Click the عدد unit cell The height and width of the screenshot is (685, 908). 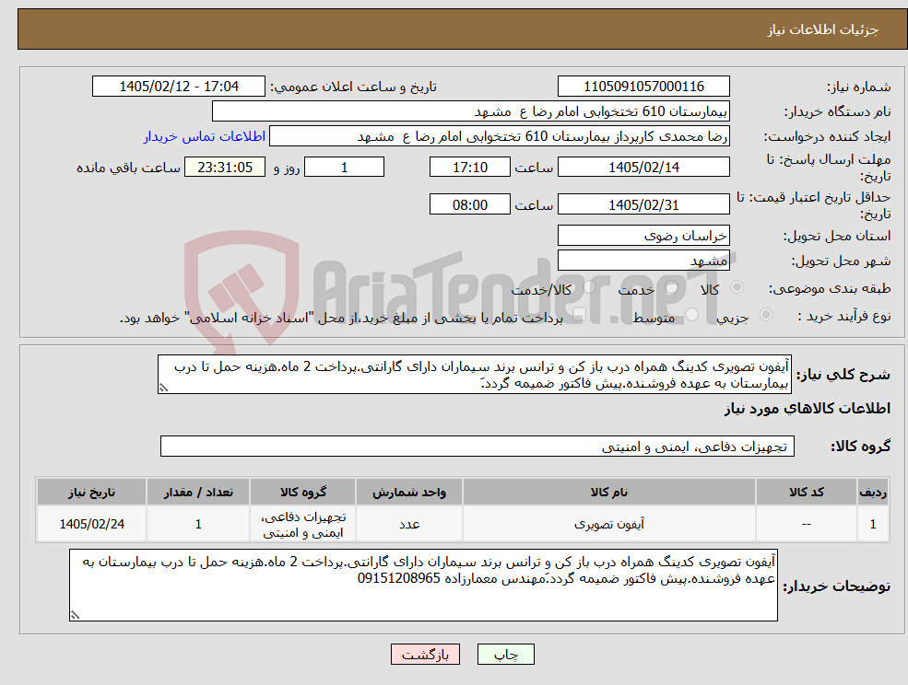(x=409, y=524)
